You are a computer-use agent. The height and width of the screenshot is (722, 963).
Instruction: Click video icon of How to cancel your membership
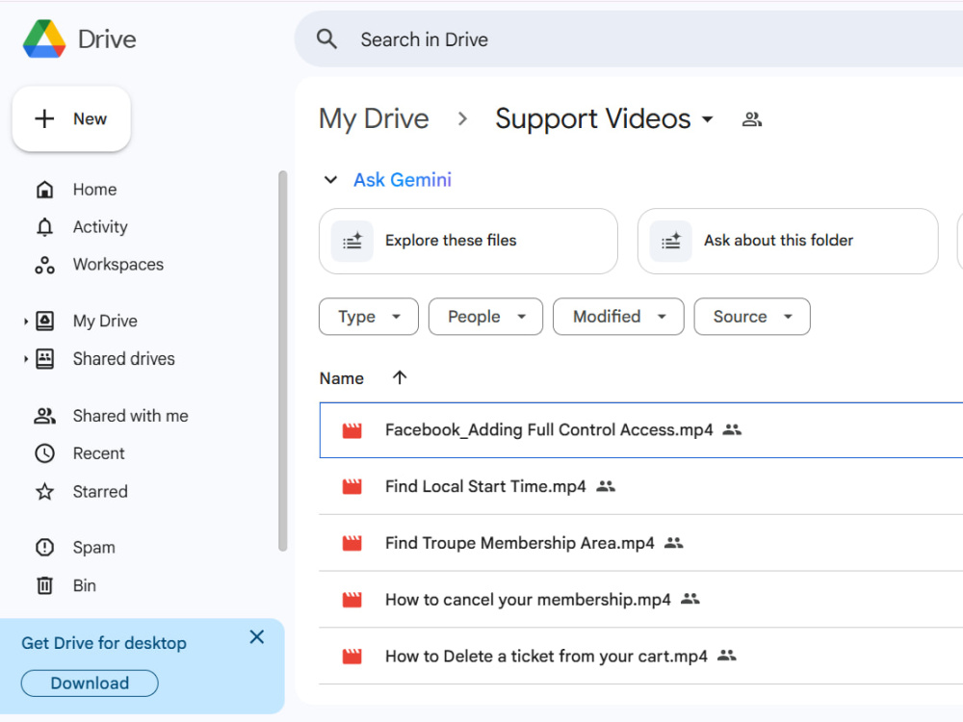351,600
